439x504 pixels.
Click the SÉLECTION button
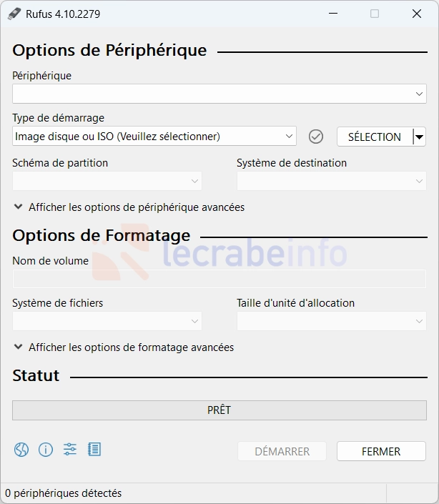point(374,137)
